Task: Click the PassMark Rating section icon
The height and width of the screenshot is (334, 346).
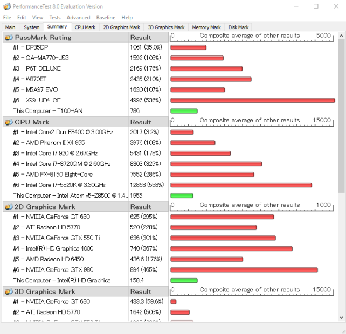Action: [x=9, y=38]
